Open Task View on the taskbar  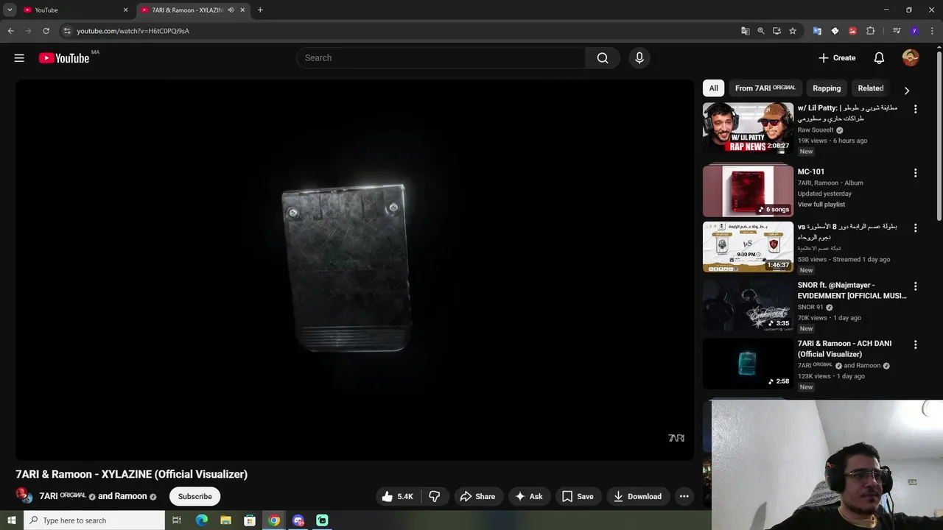coord(177,520)
